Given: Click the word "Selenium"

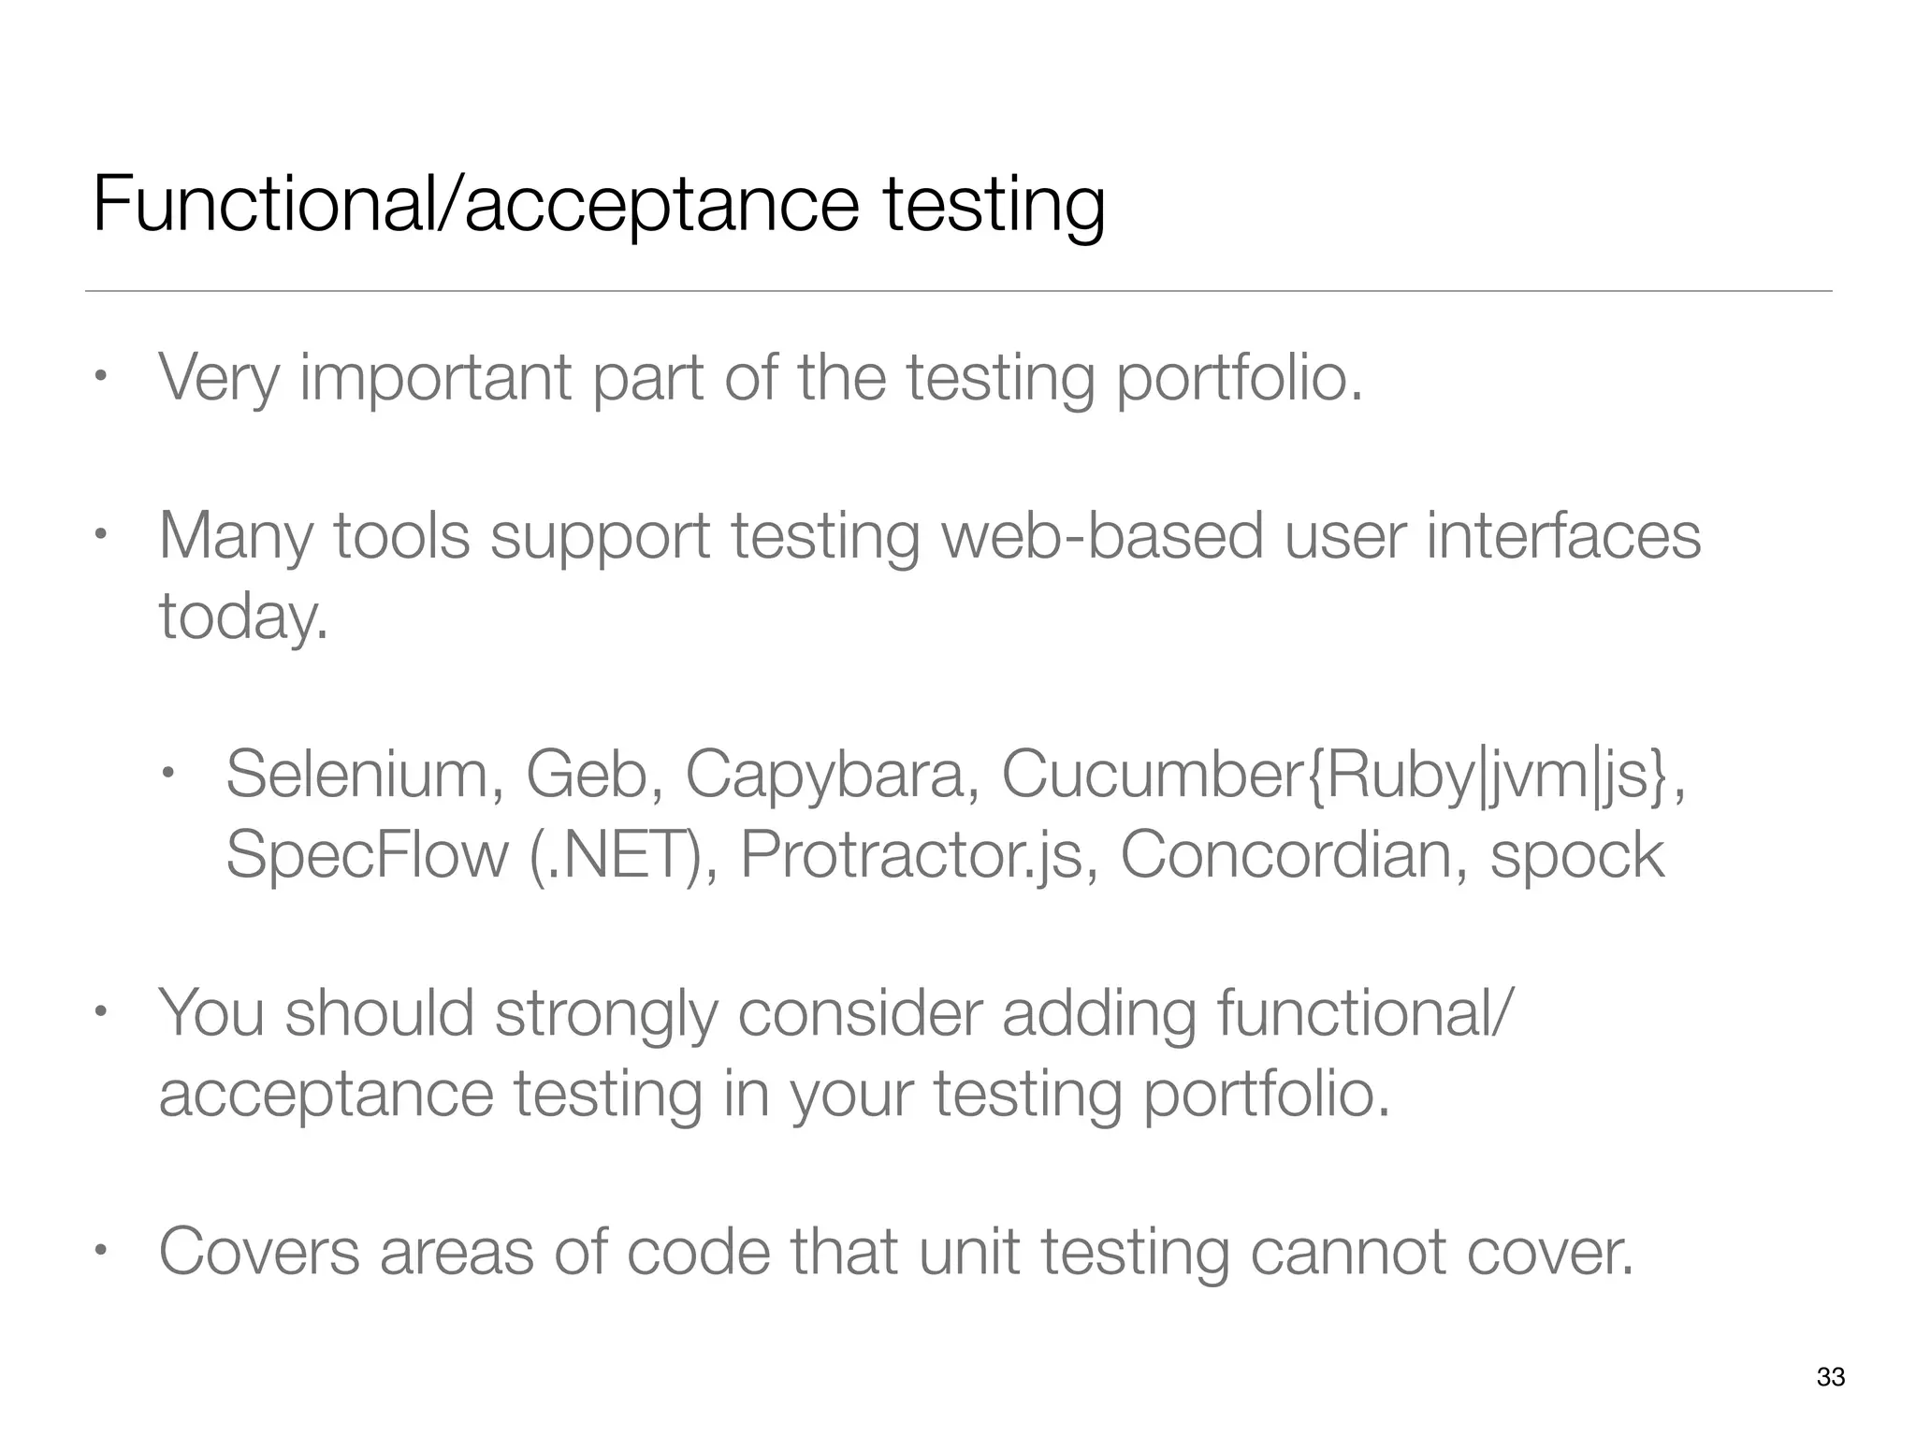Looking at the screenshot, I should pyautogui.click(x=357, y=775).
